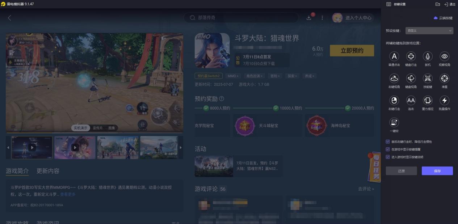Expand the 预设按键 preset dropdown

pyautogui.click(x=429, y=31)
